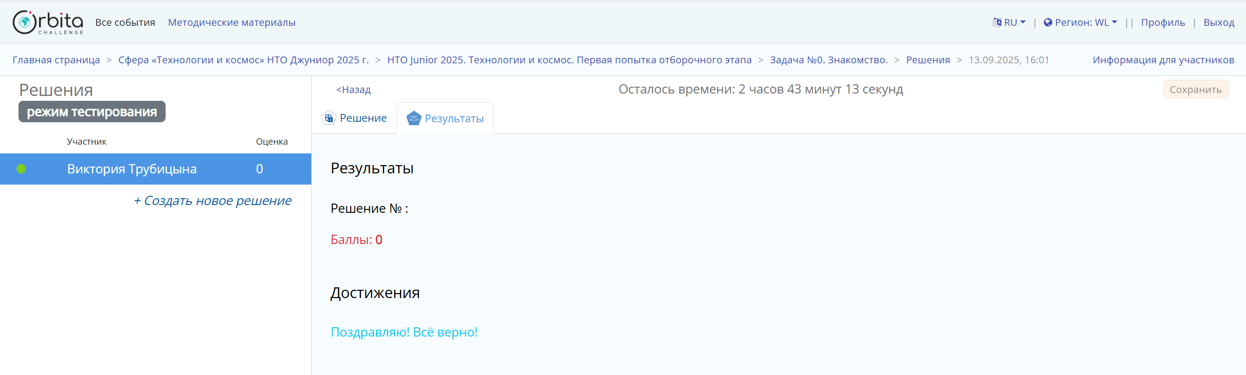Log out via the Выход link
Viewport: 1246px width, 375px height.
pos(1219,22)
